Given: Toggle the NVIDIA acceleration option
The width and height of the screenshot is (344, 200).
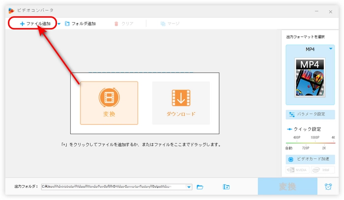Looking at the screenshot, I should point(298,170).
